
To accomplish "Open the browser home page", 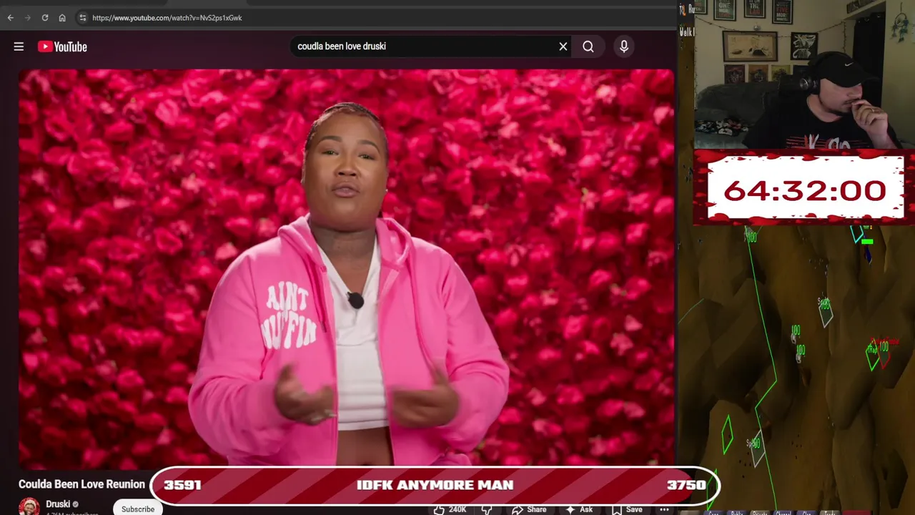I will point(62,18).
